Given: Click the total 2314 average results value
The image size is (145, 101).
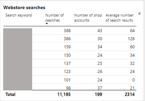Looking at the screenshot, I should click(130, 95).
